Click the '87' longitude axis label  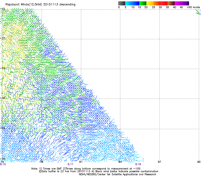pyautogui.click(x=159, y=162)
